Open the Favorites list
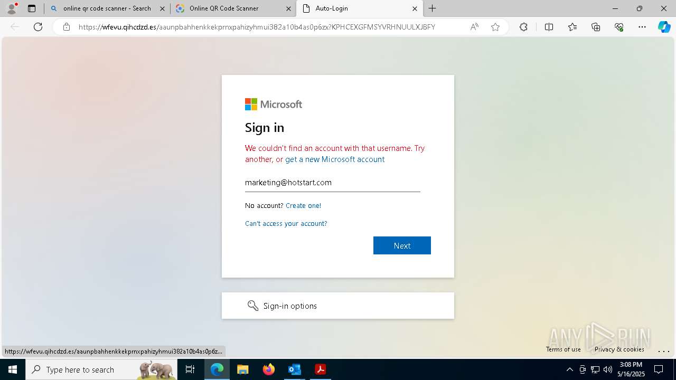 pos(572,27)
